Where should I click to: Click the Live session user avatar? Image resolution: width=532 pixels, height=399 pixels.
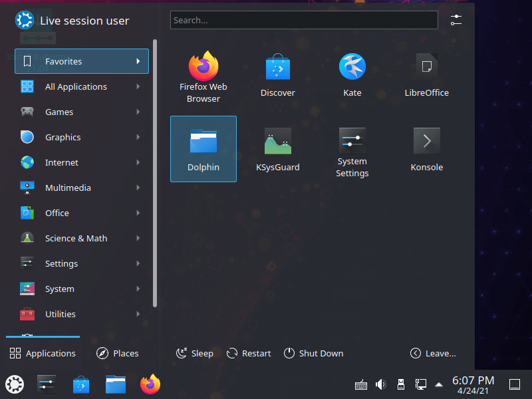25,20
